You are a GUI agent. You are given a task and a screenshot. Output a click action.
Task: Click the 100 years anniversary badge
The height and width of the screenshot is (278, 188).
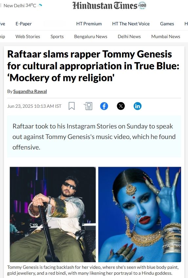point(142,5)
